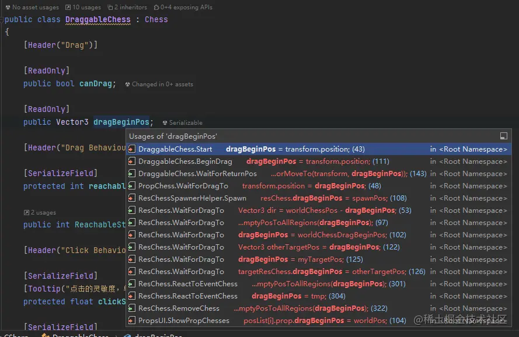The height and width of the screenshot is (337, 519).
Task: Select ResChess.RemoveChess usage at line 322
Action: coord(318,308)
